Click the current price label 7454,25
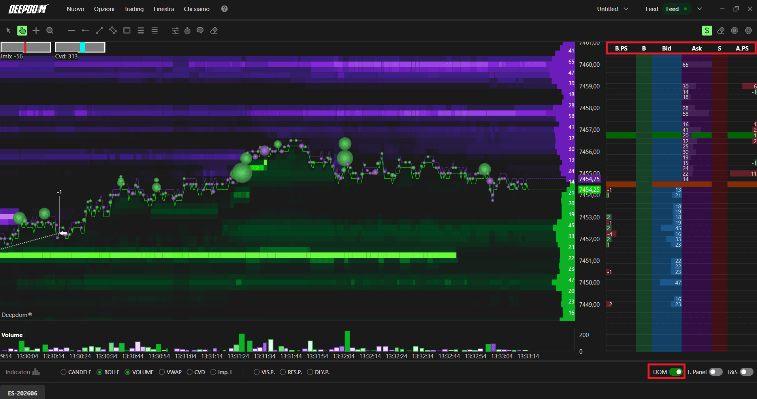Image resolution: width=757 pixels, height=399 pixels. (x=589, y=190)
